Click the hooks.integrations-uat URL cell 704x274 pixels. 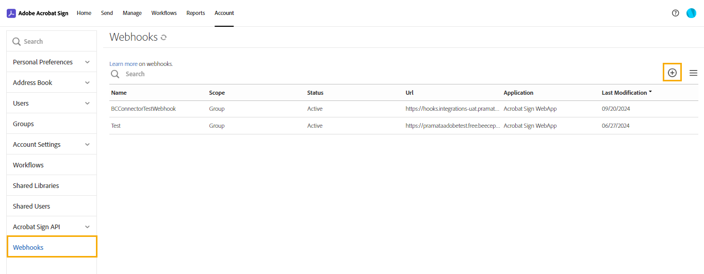452,109
